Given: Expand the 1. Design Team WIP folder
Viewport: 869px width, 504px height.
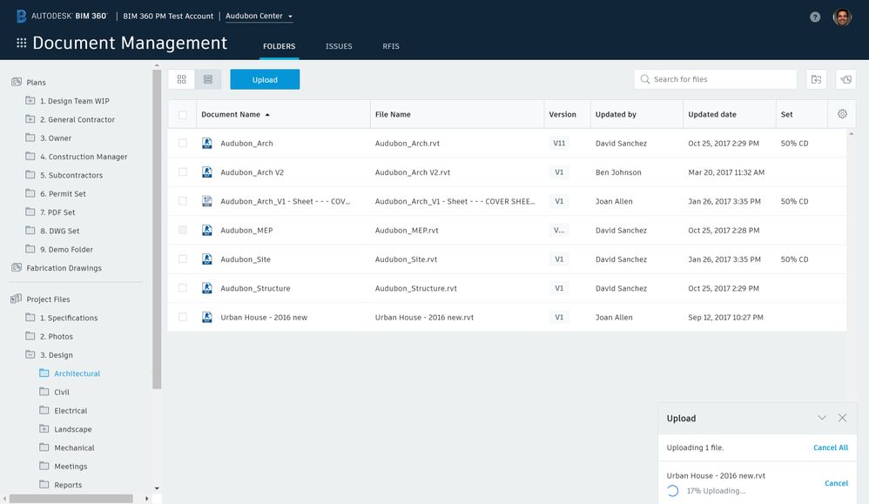Looking at the screenshot, I should (x=30, y=100).
